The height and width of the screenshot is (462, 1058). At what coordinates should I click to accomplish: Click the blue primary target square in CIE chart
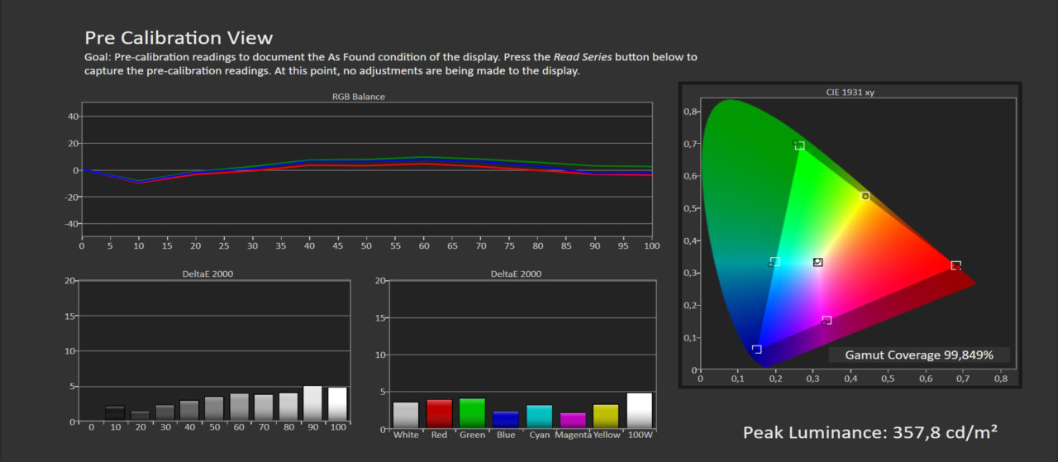[x=756, y=350]
